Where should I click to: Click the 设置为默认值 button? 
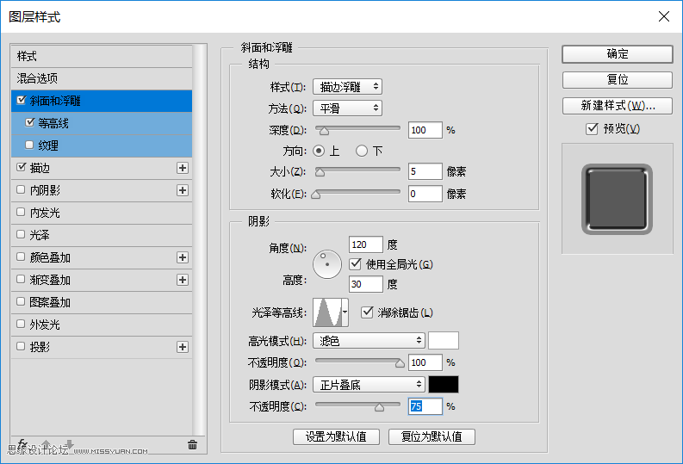pyautogui.click(x=336, y=436)
